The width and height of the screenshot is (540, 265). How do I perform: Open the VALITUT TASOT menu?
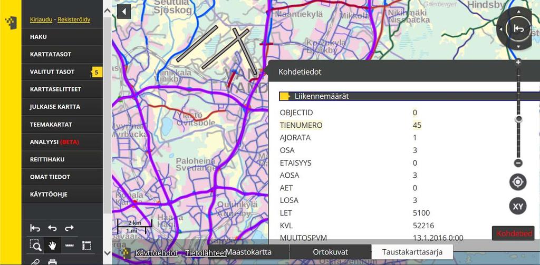(62, 72)
